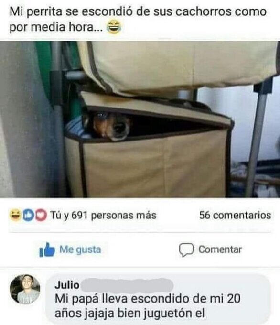The height and width of the screenshot is (325, 280).
Task: Show people who reacted: Tú y 691 personas más
Action: [103, 215]
